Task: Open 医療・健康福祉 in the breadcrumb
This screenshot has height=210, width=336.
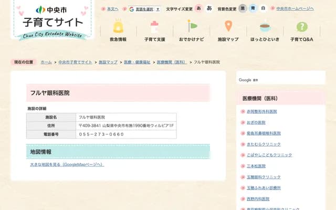Action: (137, 62)
